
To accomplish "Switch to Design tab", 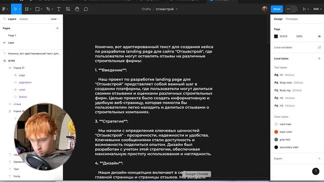I will (278, 19).
